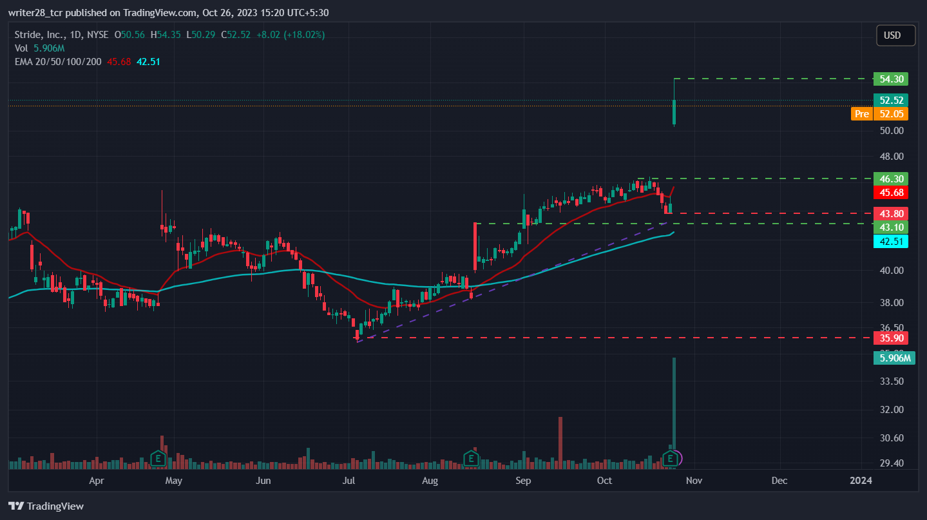This screenshot has height=520, width=927.
Task: Click the earnings E marker near May
Action: 157,458
